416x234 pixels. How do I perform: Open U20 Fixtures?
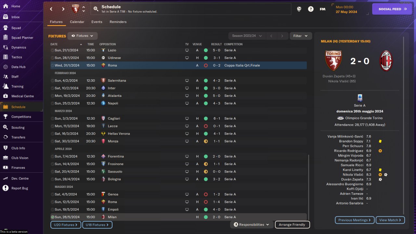[66, 225]
